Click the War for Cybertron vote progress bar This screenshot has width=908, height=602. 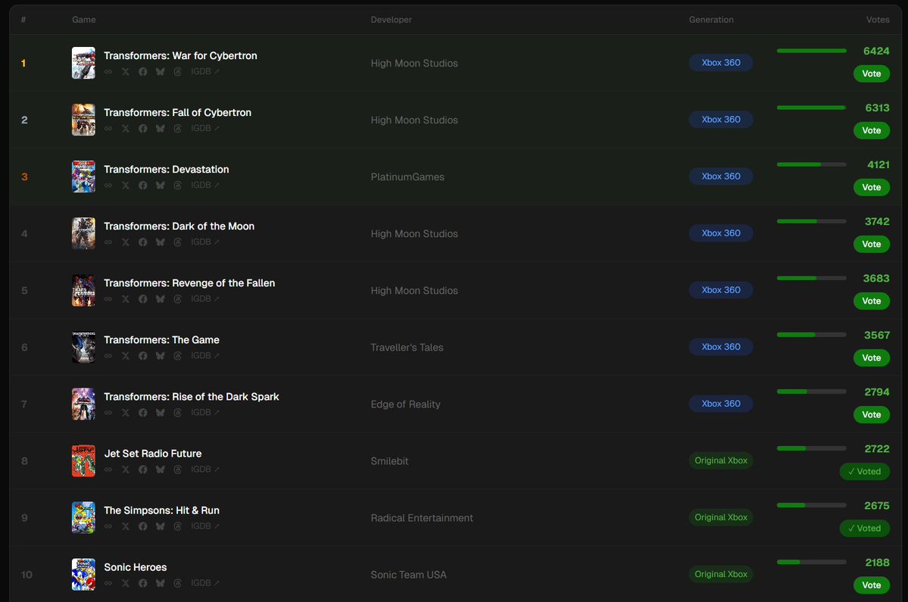811,51
